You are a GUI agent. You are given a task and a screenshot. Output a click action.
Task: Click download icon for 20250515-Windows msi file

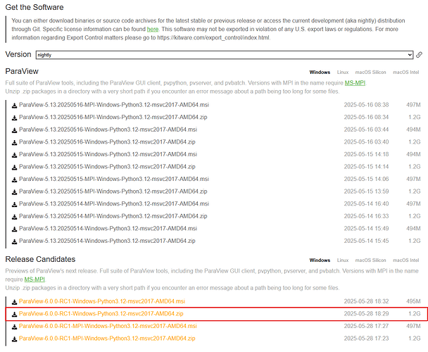(x=15, y=155)
